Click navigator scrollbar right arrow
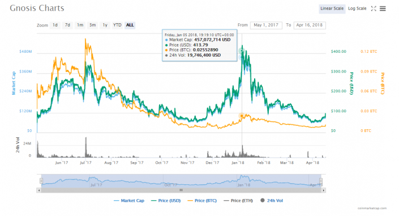This screenshot has height=216, width=399. tap(323, 190)
